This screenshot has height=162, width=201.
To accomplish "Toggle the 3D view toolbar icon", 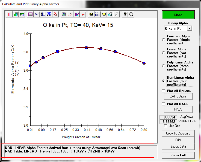I will click(x=49, y=14).
